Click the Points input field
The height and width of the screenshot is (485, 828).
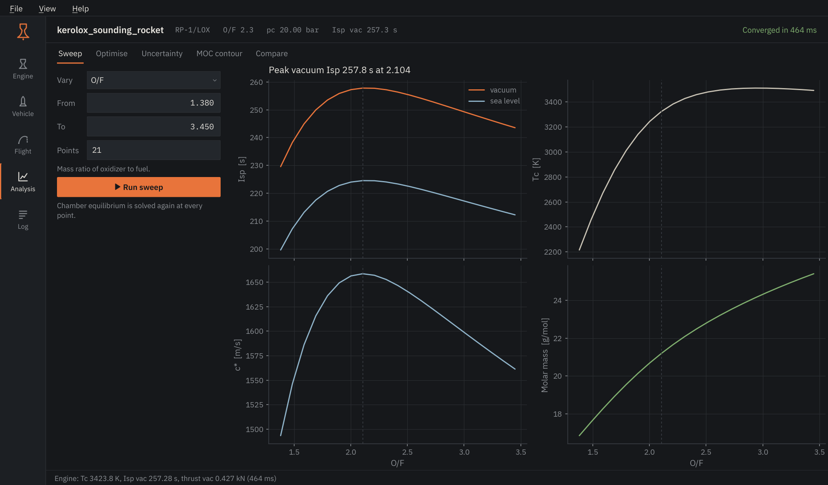click(x=154, y=150)
